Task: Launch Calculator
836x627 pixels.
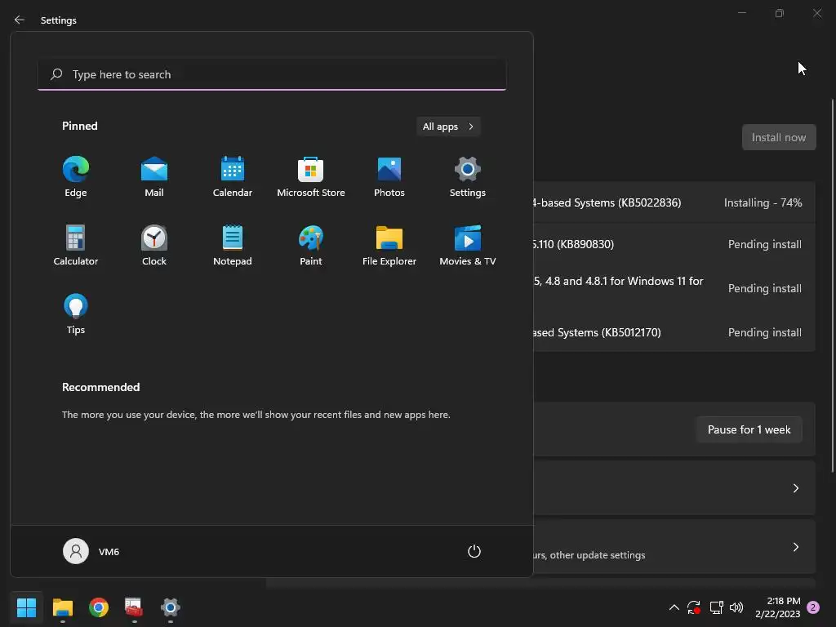Action: click(x=76, y=245)
